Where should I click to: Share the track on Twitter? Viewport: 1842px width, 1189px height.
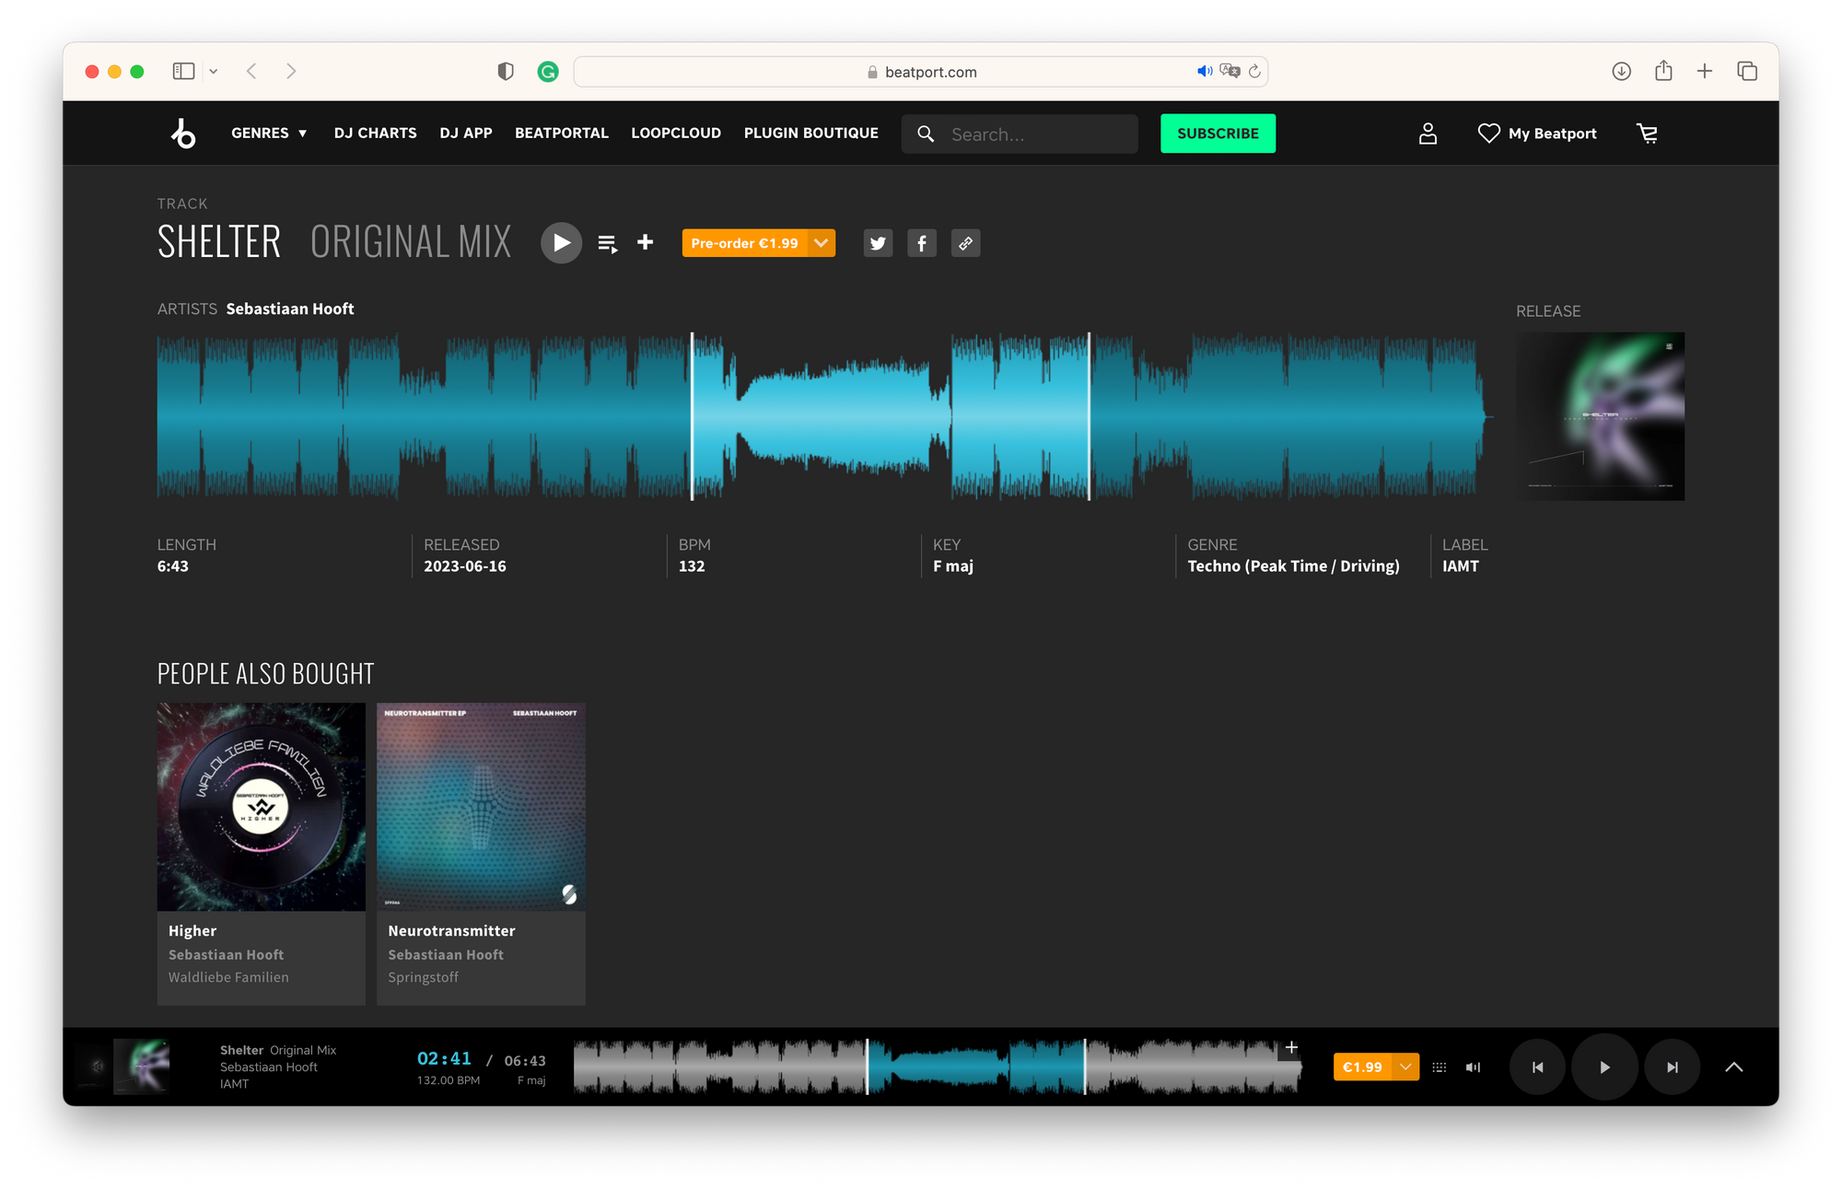[x=878, y=243]
